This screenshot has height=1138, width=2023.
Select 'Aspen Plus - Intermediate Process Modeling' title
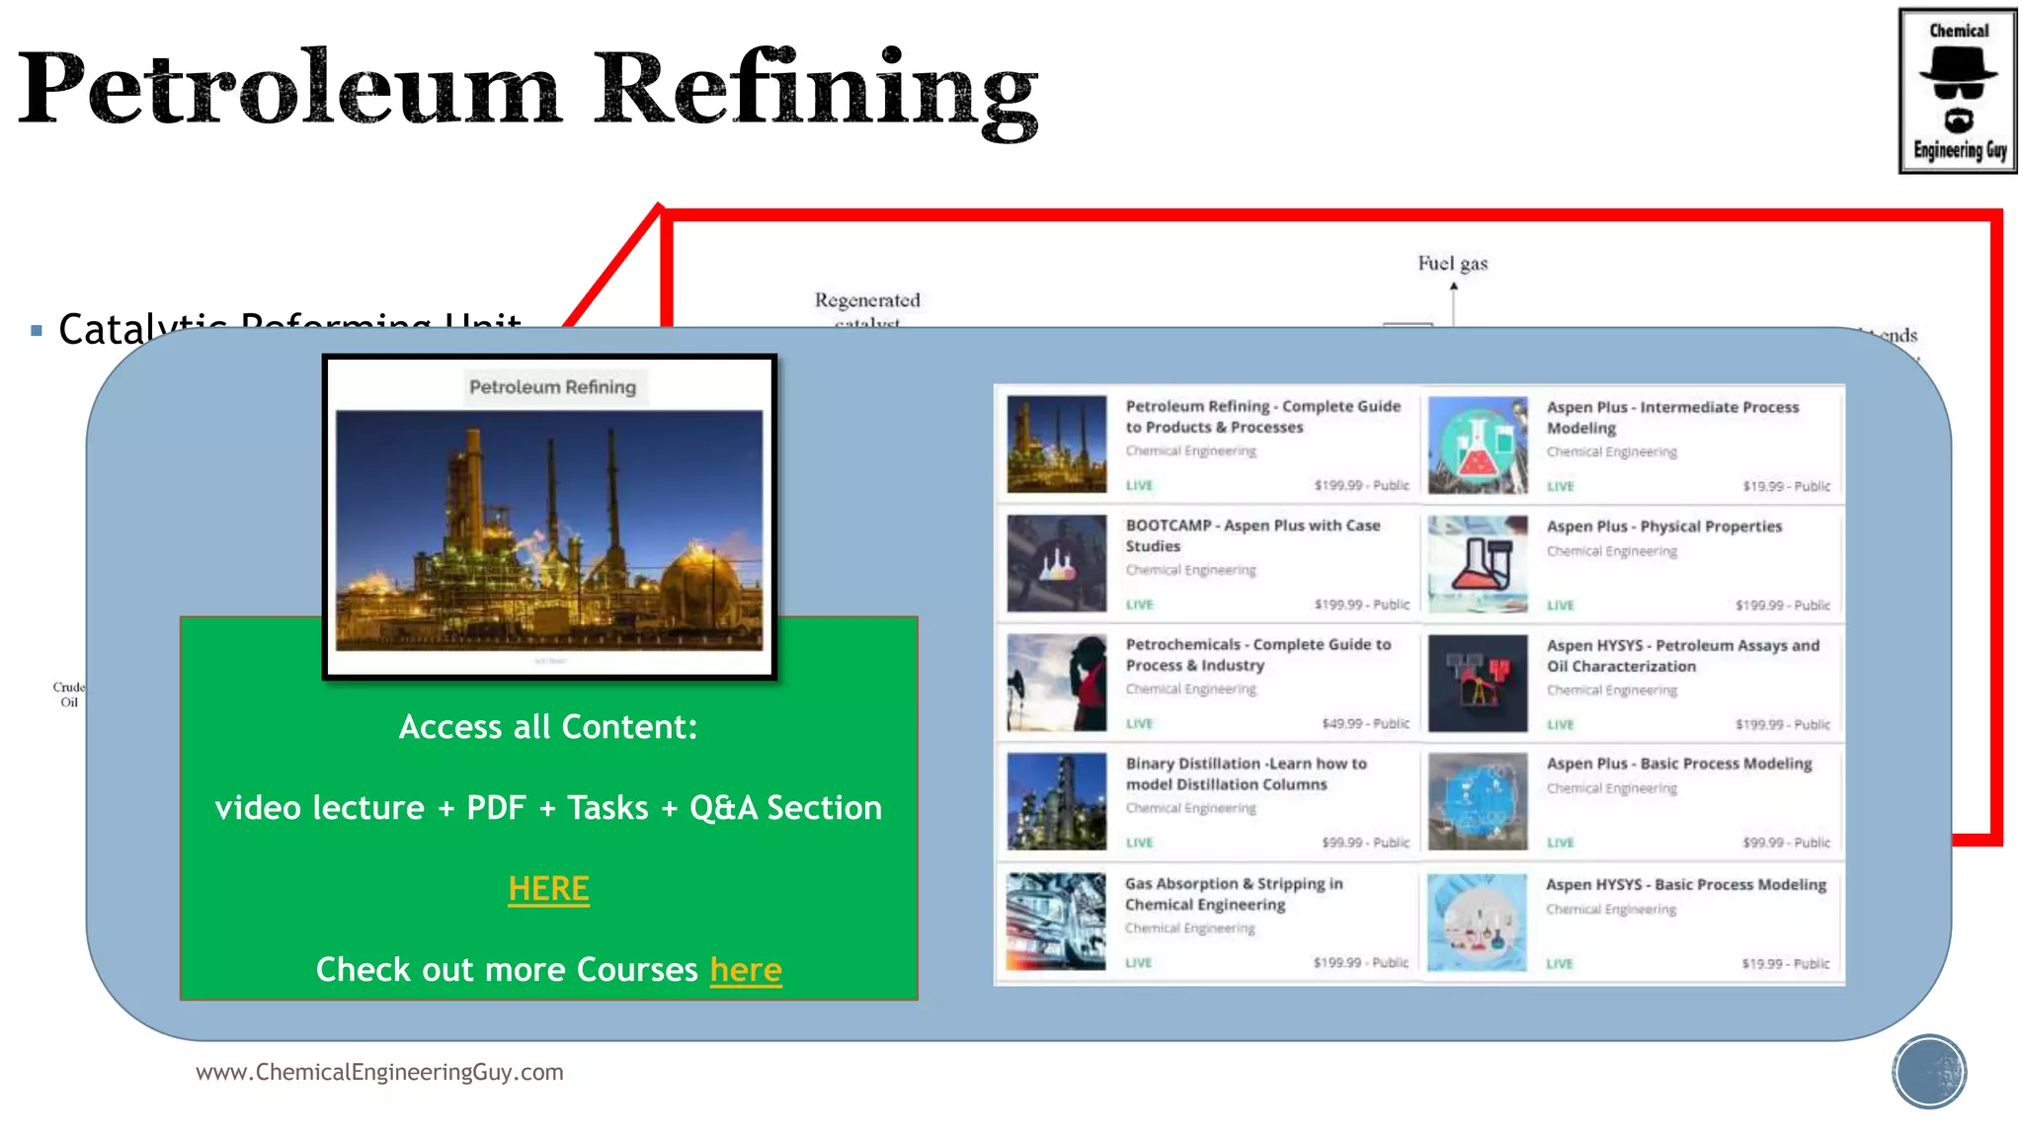tap(1672, 418)
